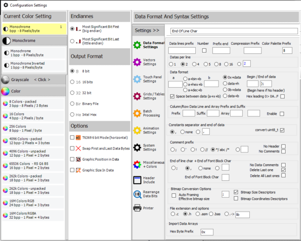Click the Hex Byte Prefix input field
The width and height of the screenshot is (301, 241).
[206, 232]
